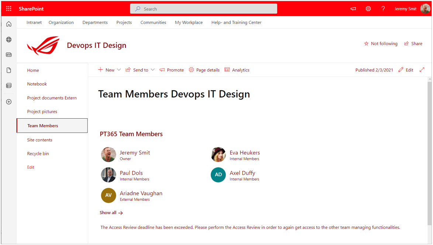The image size is (433, 245).
Task: Open Organization menu item
Action: tap(61, 22)
